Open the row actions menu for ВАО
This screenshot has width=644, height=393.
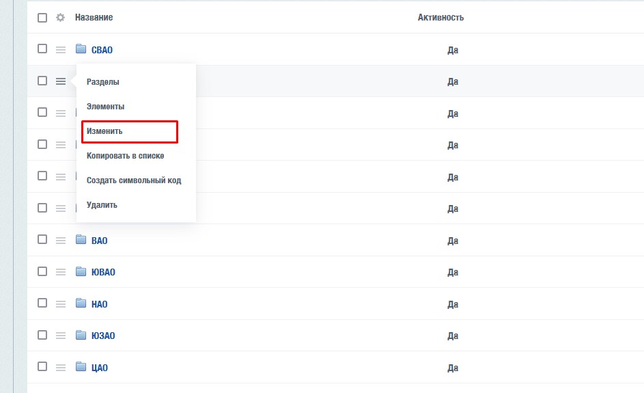tap(61, 241)
